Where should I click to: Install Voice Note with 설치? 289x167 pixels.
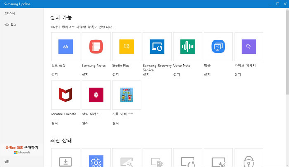click(x=177, y=75)
